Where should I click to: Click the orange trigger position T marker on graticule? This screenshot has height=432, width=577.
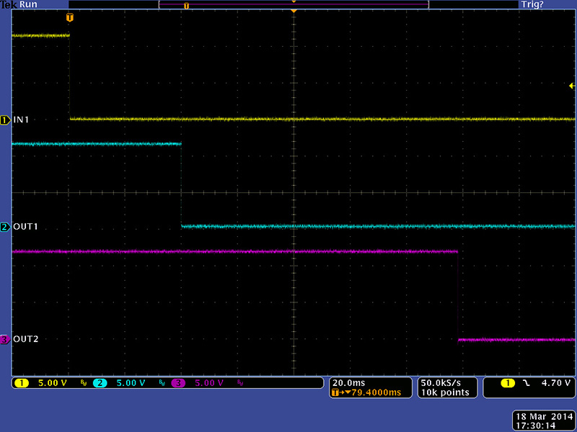point(69,17)
